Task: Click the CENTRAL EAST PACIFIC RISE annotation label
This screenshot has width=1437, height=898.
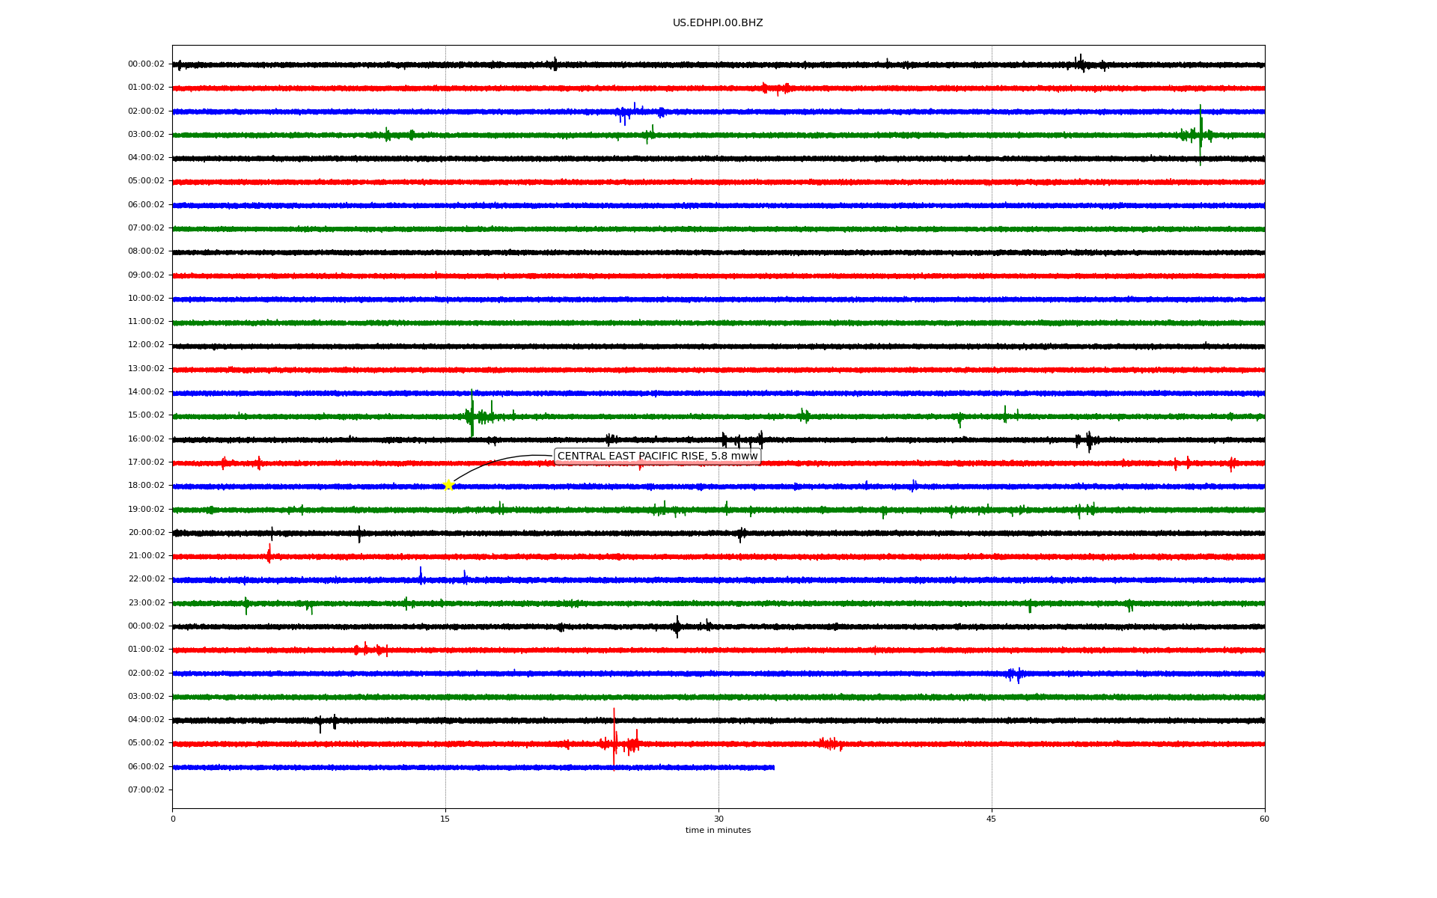Action: coord(657,456)
